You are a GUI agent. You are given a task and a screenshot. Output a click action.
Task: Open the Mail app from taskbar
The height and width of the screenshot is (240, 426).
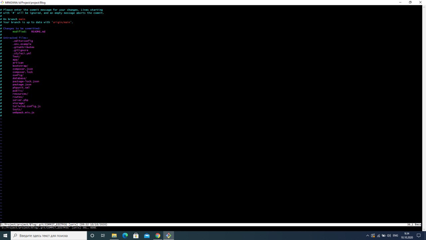[147, 236]
